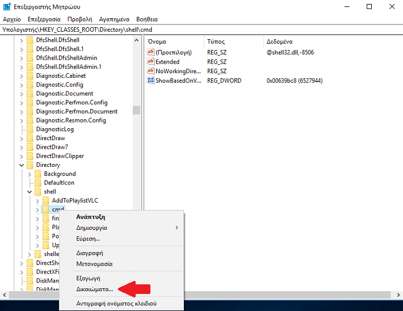Expand the DirectDraw key
The image size is (403, 311).
click(22, 138)
